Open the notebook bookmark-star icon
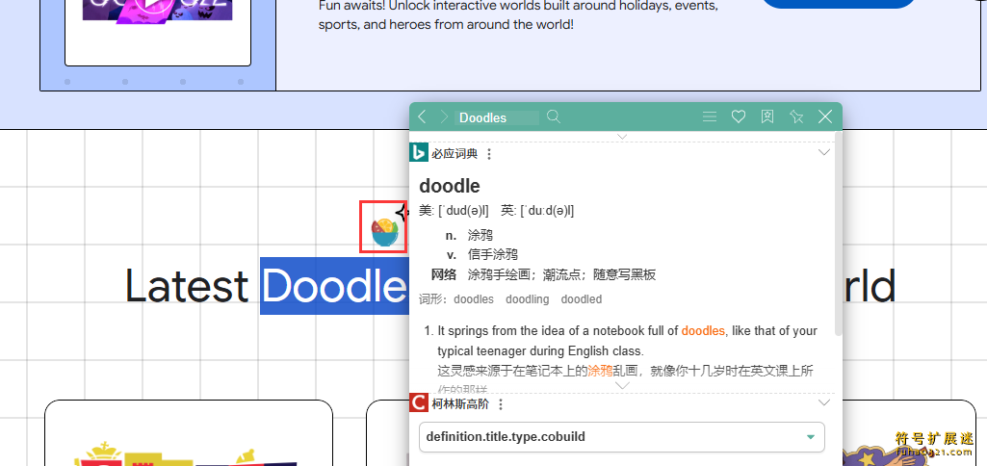Viewport: 987px width, 466px height. click(x=767, y=116)
